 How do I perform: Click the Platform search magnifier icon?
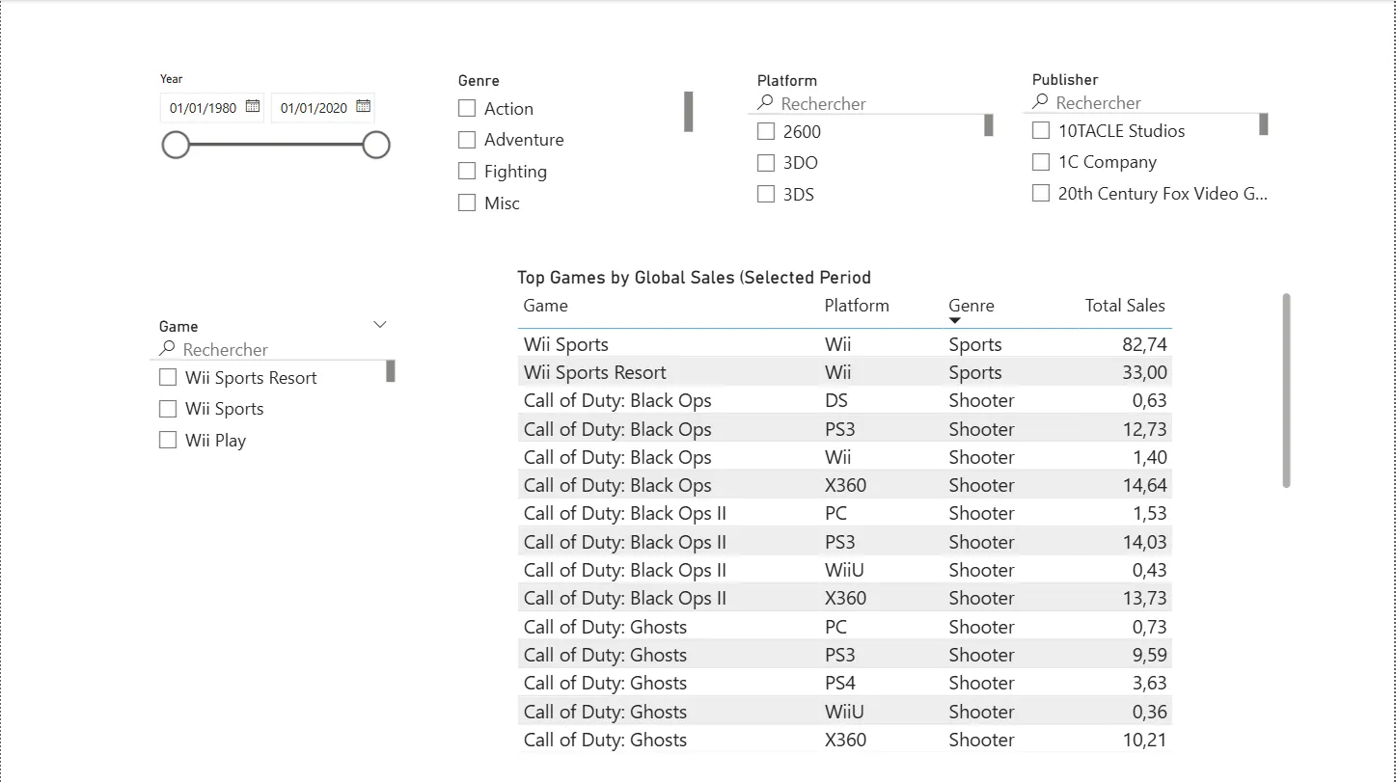[765, 102]
